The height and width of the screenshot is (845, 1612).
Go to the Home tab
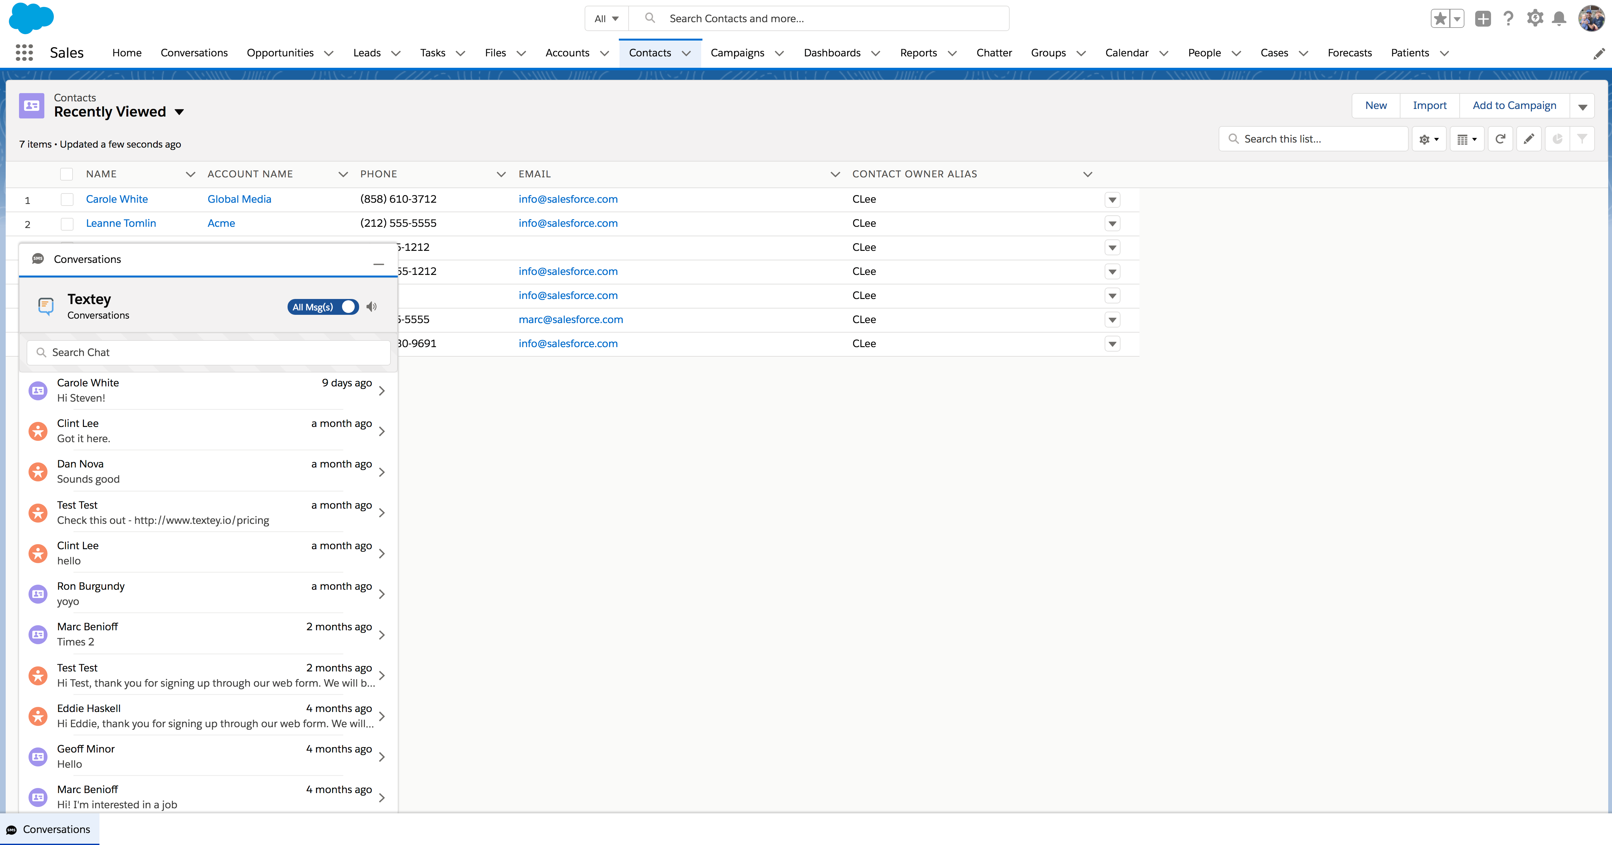coord(127,53)
